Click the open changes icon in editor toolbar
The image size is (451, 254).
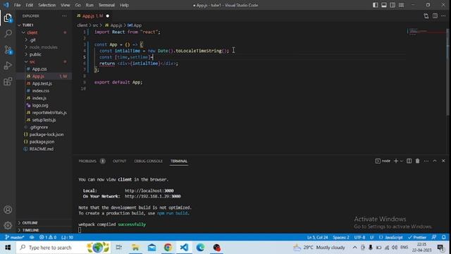[426, 16]
